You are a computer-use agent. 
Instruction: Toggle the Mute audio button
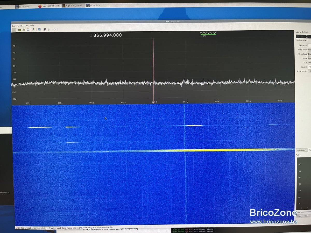click(299, 216)
